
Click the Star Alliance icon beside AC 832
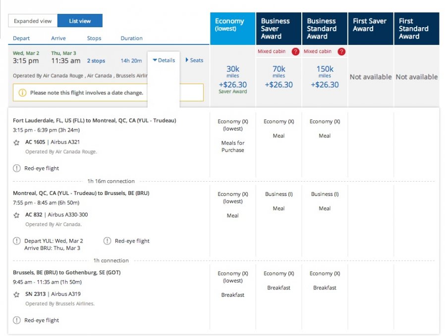(x=17, y=215)
